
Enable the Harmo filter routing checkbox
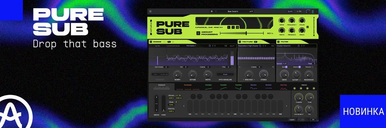click(x=300, y=67)
